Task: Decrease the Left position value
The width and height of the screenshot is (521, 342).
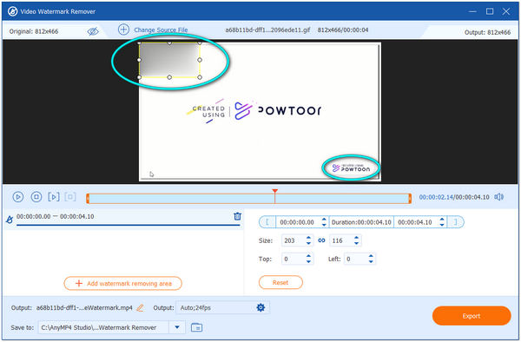Action: pos(371,261)
